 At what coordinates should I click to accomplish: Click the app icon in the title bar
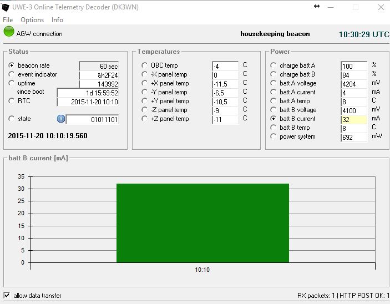coord(6,7)
